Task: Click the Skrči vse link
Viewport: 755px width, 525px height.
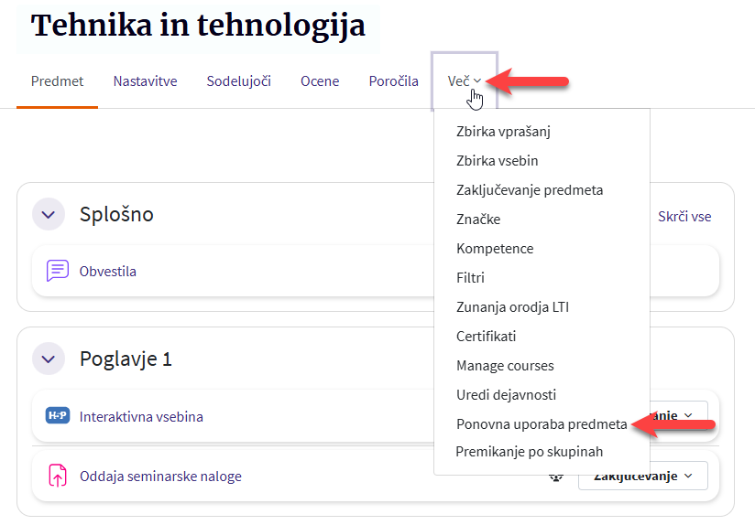Action: pos(684,217)
